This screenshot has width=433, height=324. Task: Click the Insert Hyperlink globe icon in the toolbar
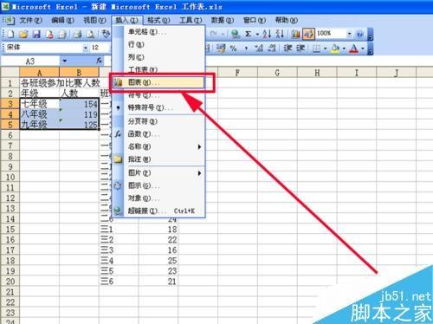click(236, 34)
